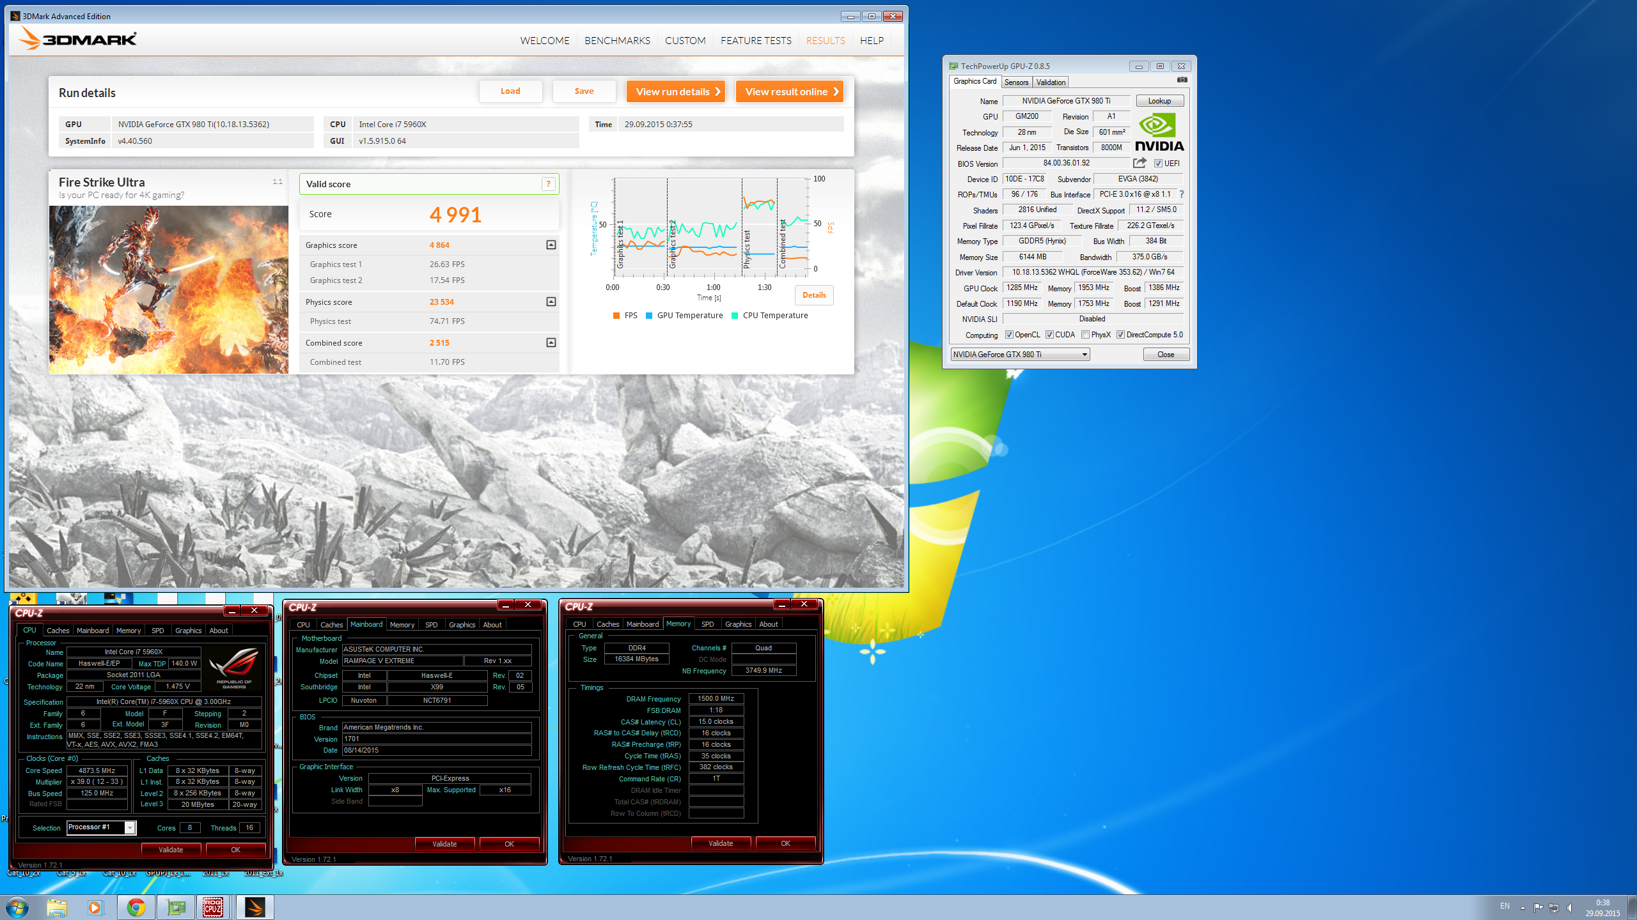The width and height of the screenshot is (1637, 920).
Task: Click View result online button
Action: click(790, 91)
